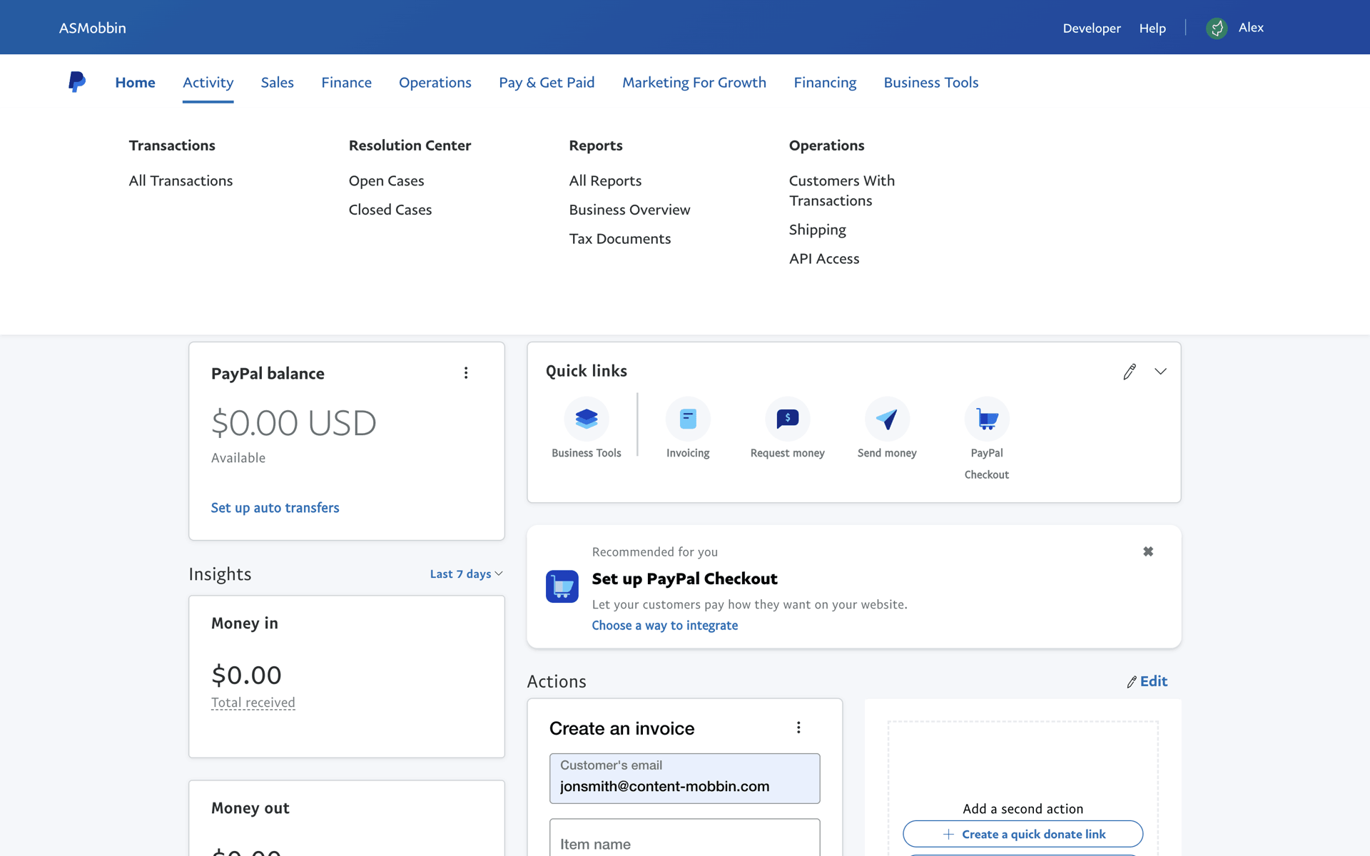Image resolution: width=1370 pixels, height=856 pixels.
Task: Click the Request money quick link icon
Action: (787, 419)
